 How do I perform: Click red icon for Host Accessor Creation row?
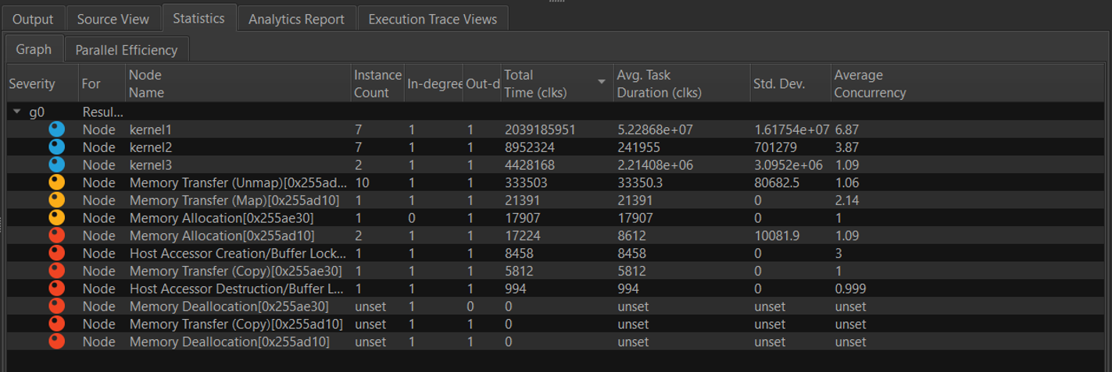56,253
